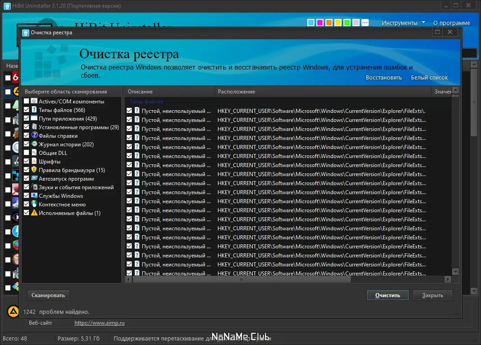Select the light blue theme color
The image size is (481, 345).
pyautogui.click(x=311, y=23)
